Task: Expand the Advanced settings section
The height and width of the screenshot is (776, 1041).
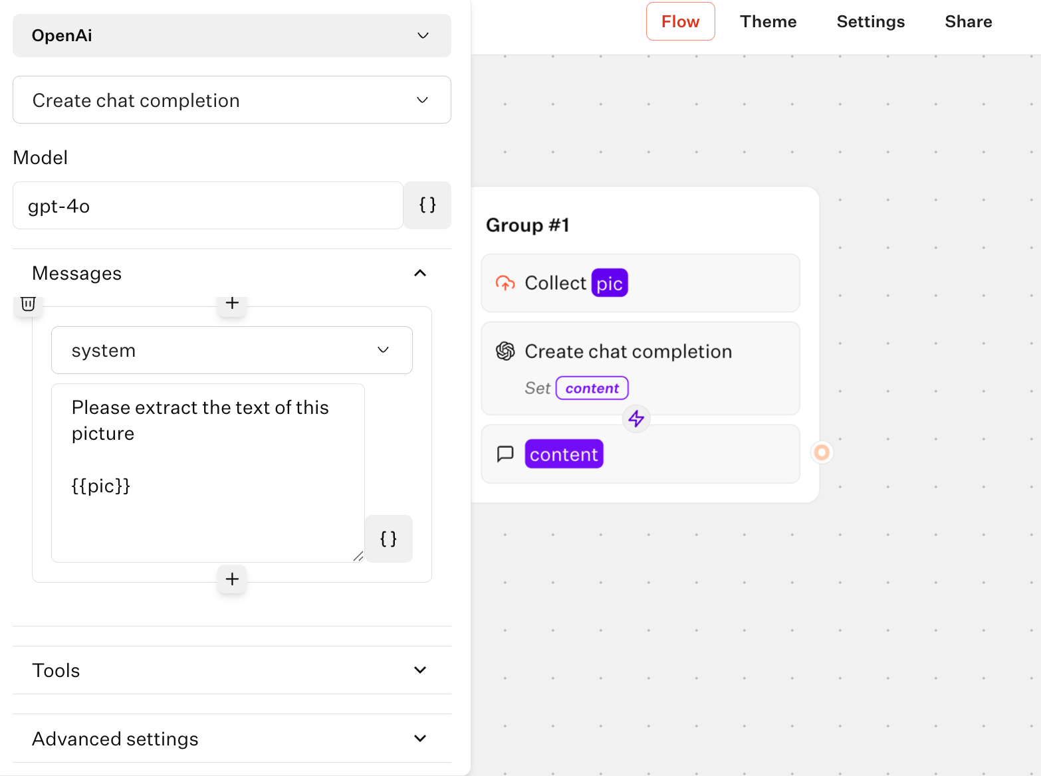Action: (x=420, y=738)
